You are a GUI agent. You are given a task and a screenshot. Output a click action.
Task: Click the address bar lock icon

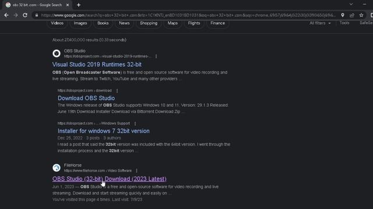coord(36,15)
